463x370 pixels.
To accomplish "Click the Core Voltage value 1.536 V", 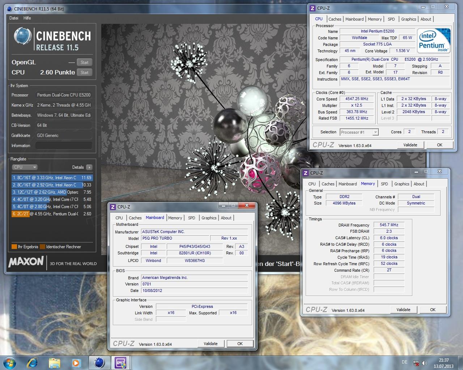I will 402,51.
